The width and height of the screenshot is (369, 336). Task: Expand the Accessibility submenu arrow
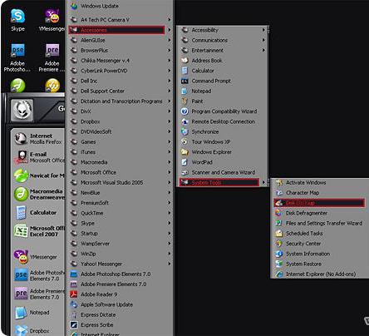[x=263, y=30]
